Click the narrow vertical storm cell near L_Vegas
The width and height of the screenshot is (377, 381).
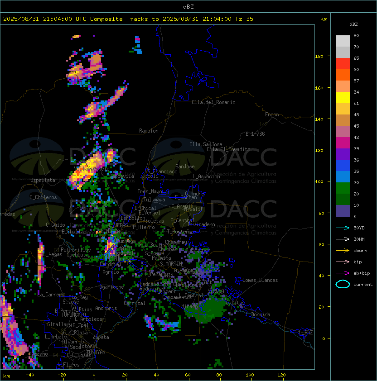coord(40,260)
